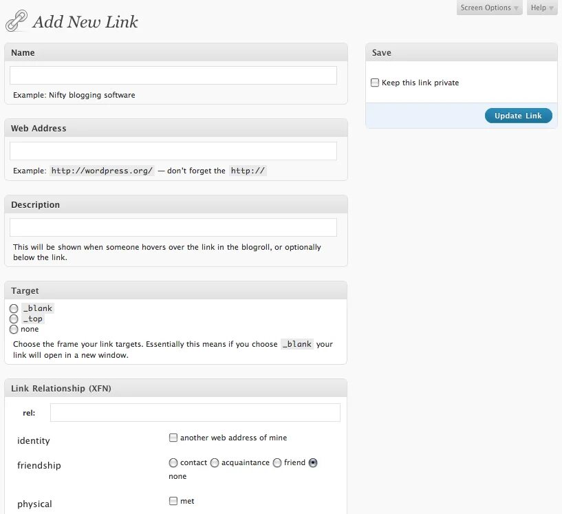Click the Save panel header
Viewport: 562px width, 514px height.
click(461, 52)
